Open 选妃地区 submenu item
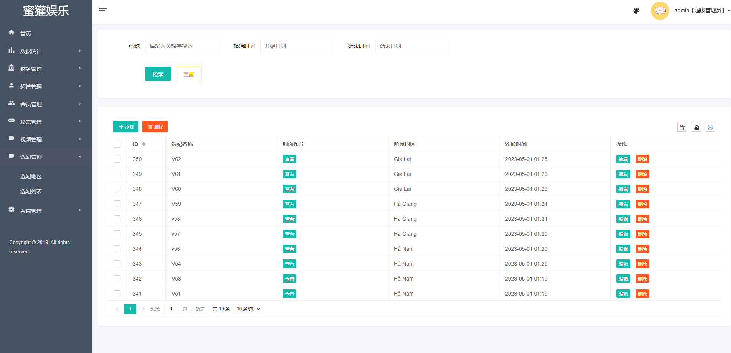The width and height of the screenshot is (731, 353). [x=31, y=176]
